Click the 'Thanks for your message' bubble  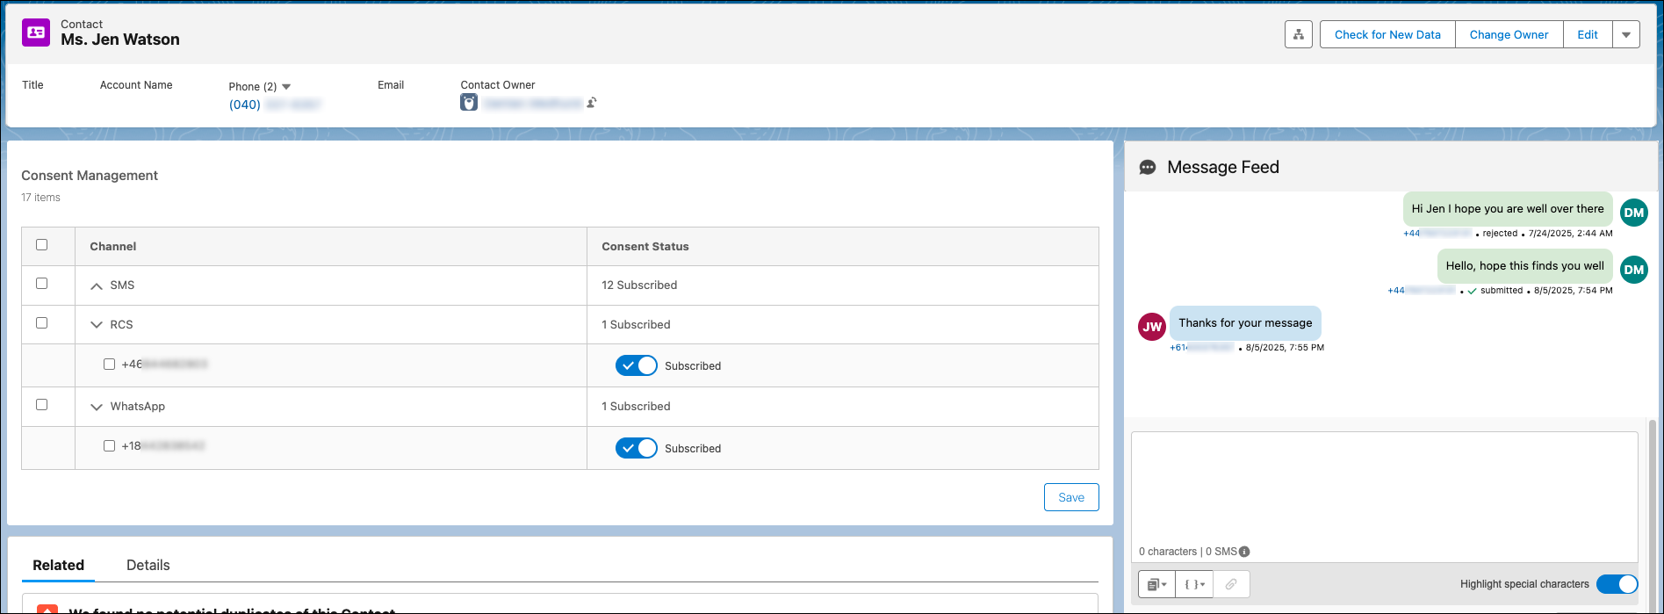tap(1245, 323)
